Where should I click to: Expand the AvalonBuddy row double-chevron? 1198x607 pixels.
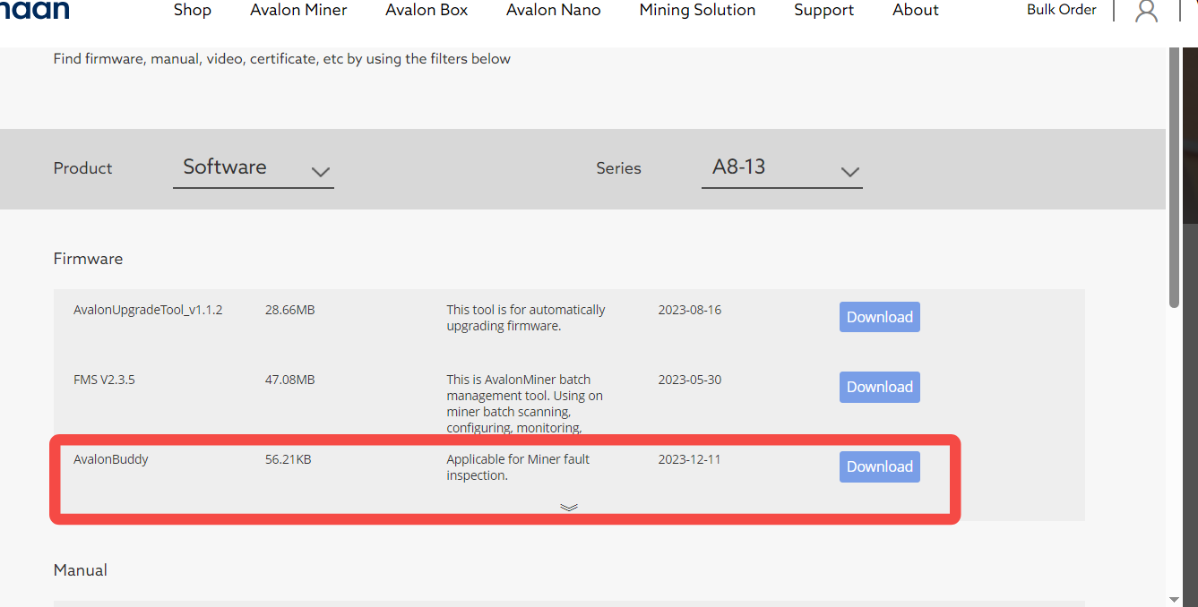(569, 507)
